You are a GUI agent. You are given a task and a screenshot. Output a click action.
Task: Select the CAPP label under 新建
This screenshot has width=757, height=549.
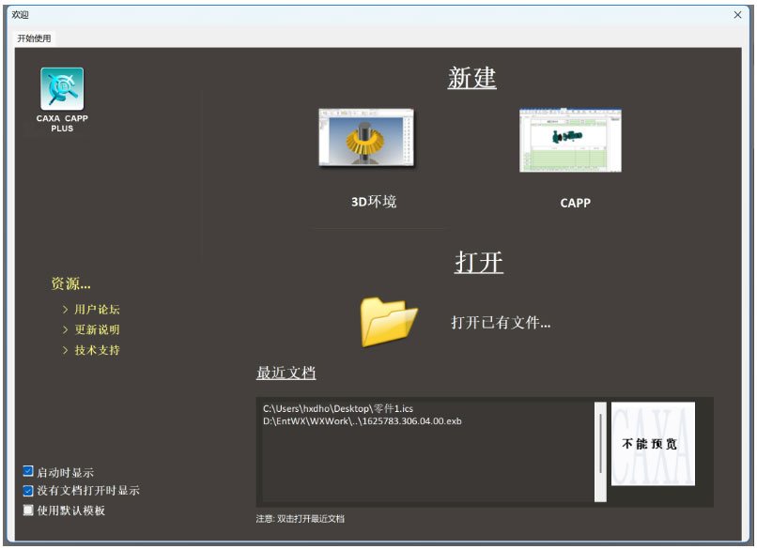click(575, 203)
